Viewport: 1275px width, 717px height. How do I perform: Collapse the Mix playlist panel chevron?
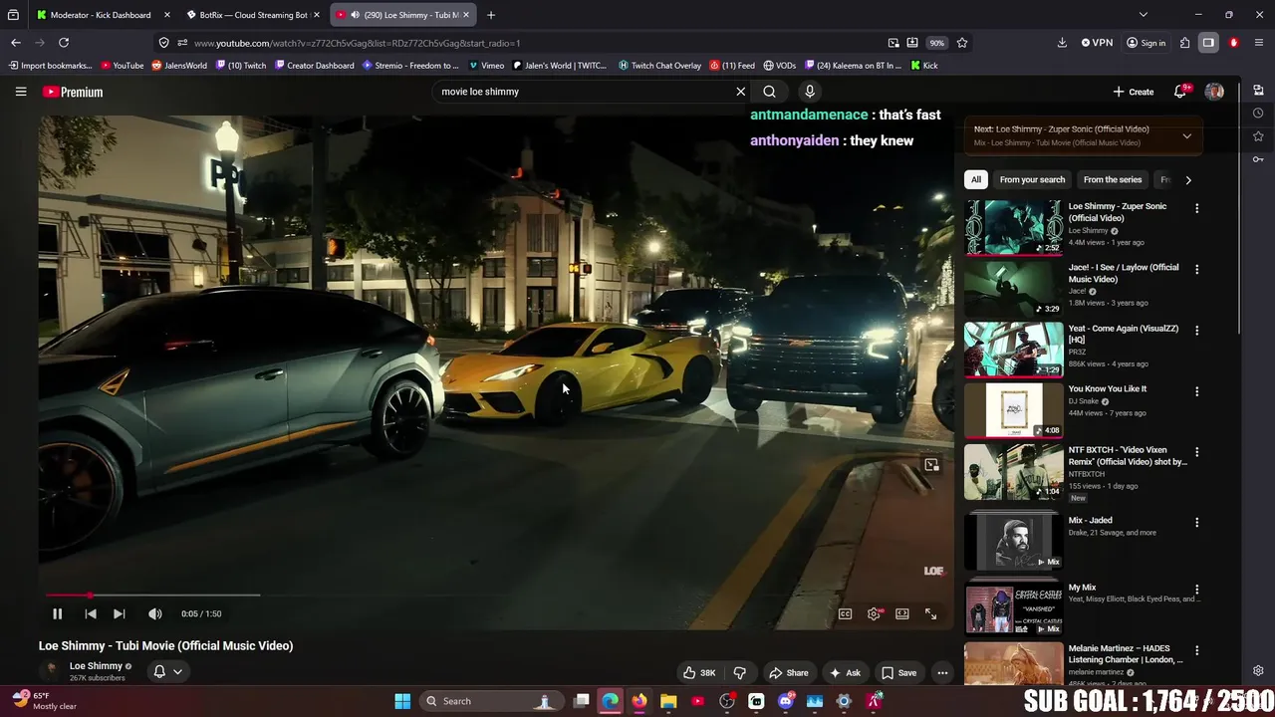pos(1186,135)
